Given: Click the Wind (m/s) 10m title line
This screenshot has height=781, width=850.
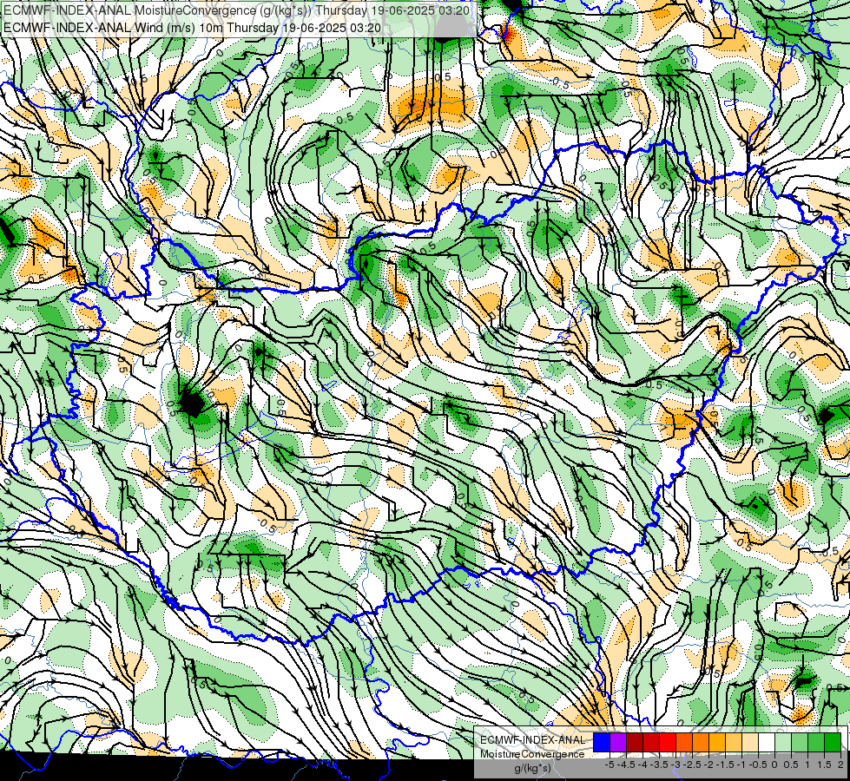Looking at the screenshot, I should (192, 28).
